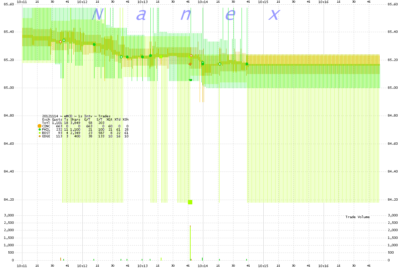Click the '10:12' label on top time axis

(x=82, y=2)
